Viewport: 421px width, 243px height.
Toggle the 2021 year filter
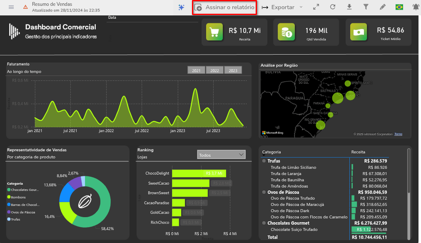pyautogui.click(x=196, y=70)
